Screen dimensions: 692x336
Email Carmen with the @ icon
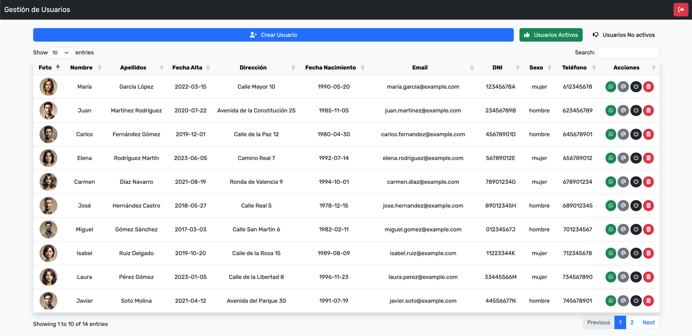click(x=623, y=182)
